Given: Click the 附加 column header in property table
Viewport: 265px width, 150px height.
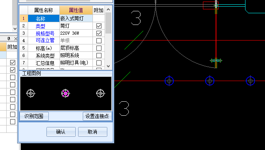Looking at the screenshot, I should (98, 10).
